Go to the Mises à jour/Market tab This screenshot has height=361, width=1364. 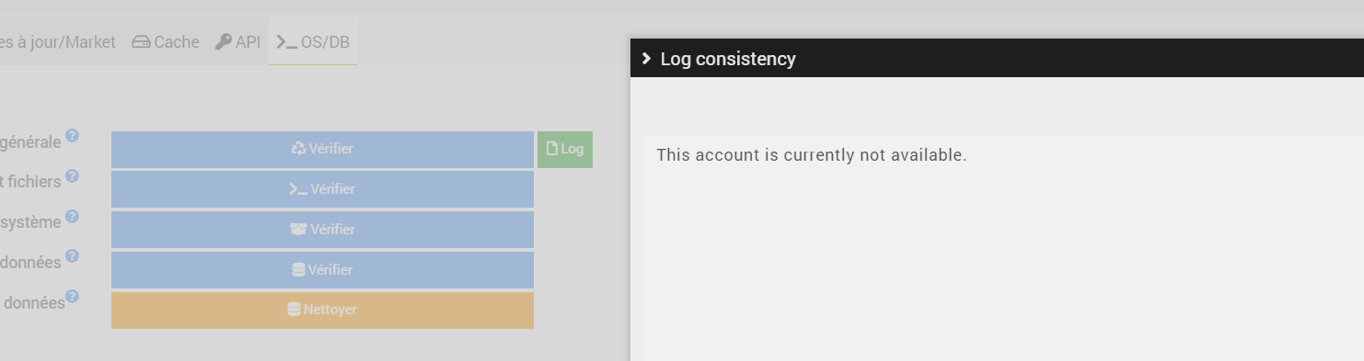57,42
